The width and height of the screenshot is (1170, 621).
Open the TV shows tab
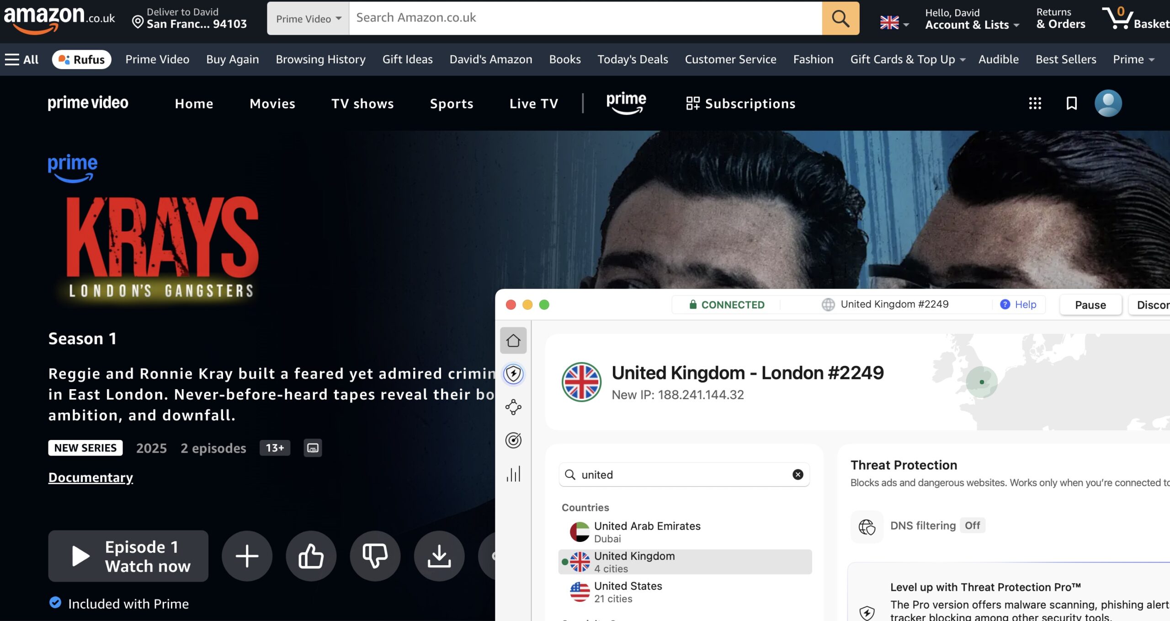pos(362,104)
